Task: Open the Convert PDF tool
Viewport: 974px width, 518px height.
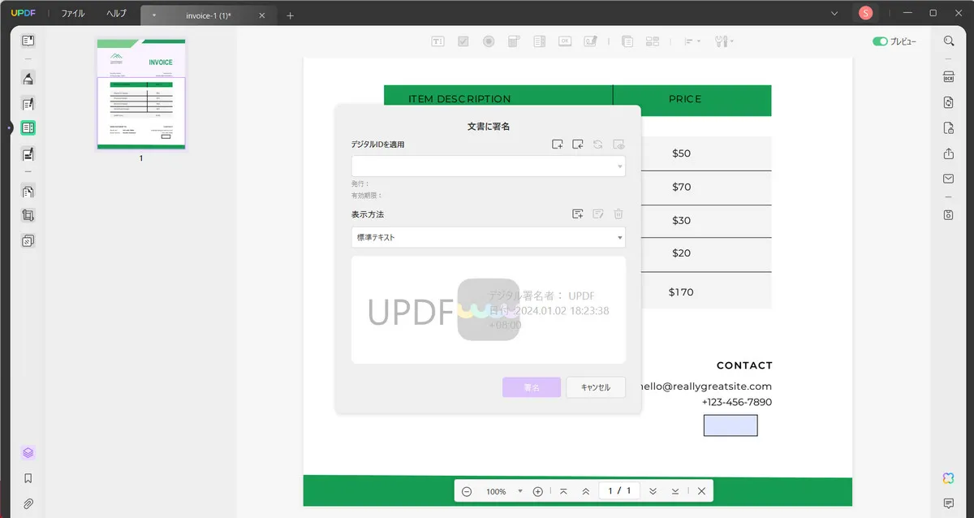Action: click(948, 102)
